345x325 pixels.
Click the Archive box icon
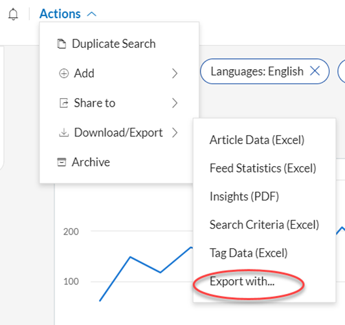pos(61,162)
